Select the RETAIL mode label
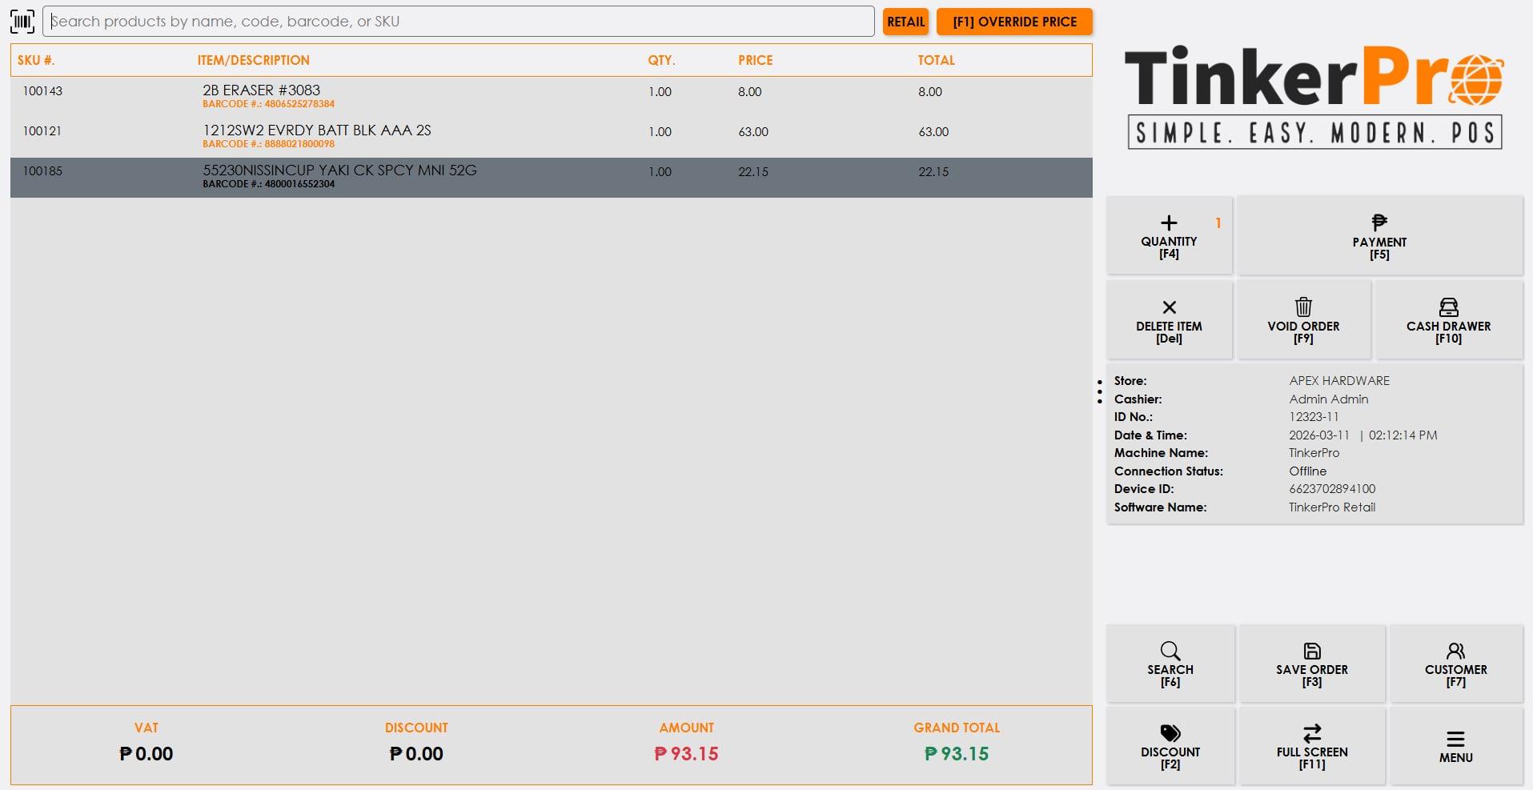 point(905,22)
